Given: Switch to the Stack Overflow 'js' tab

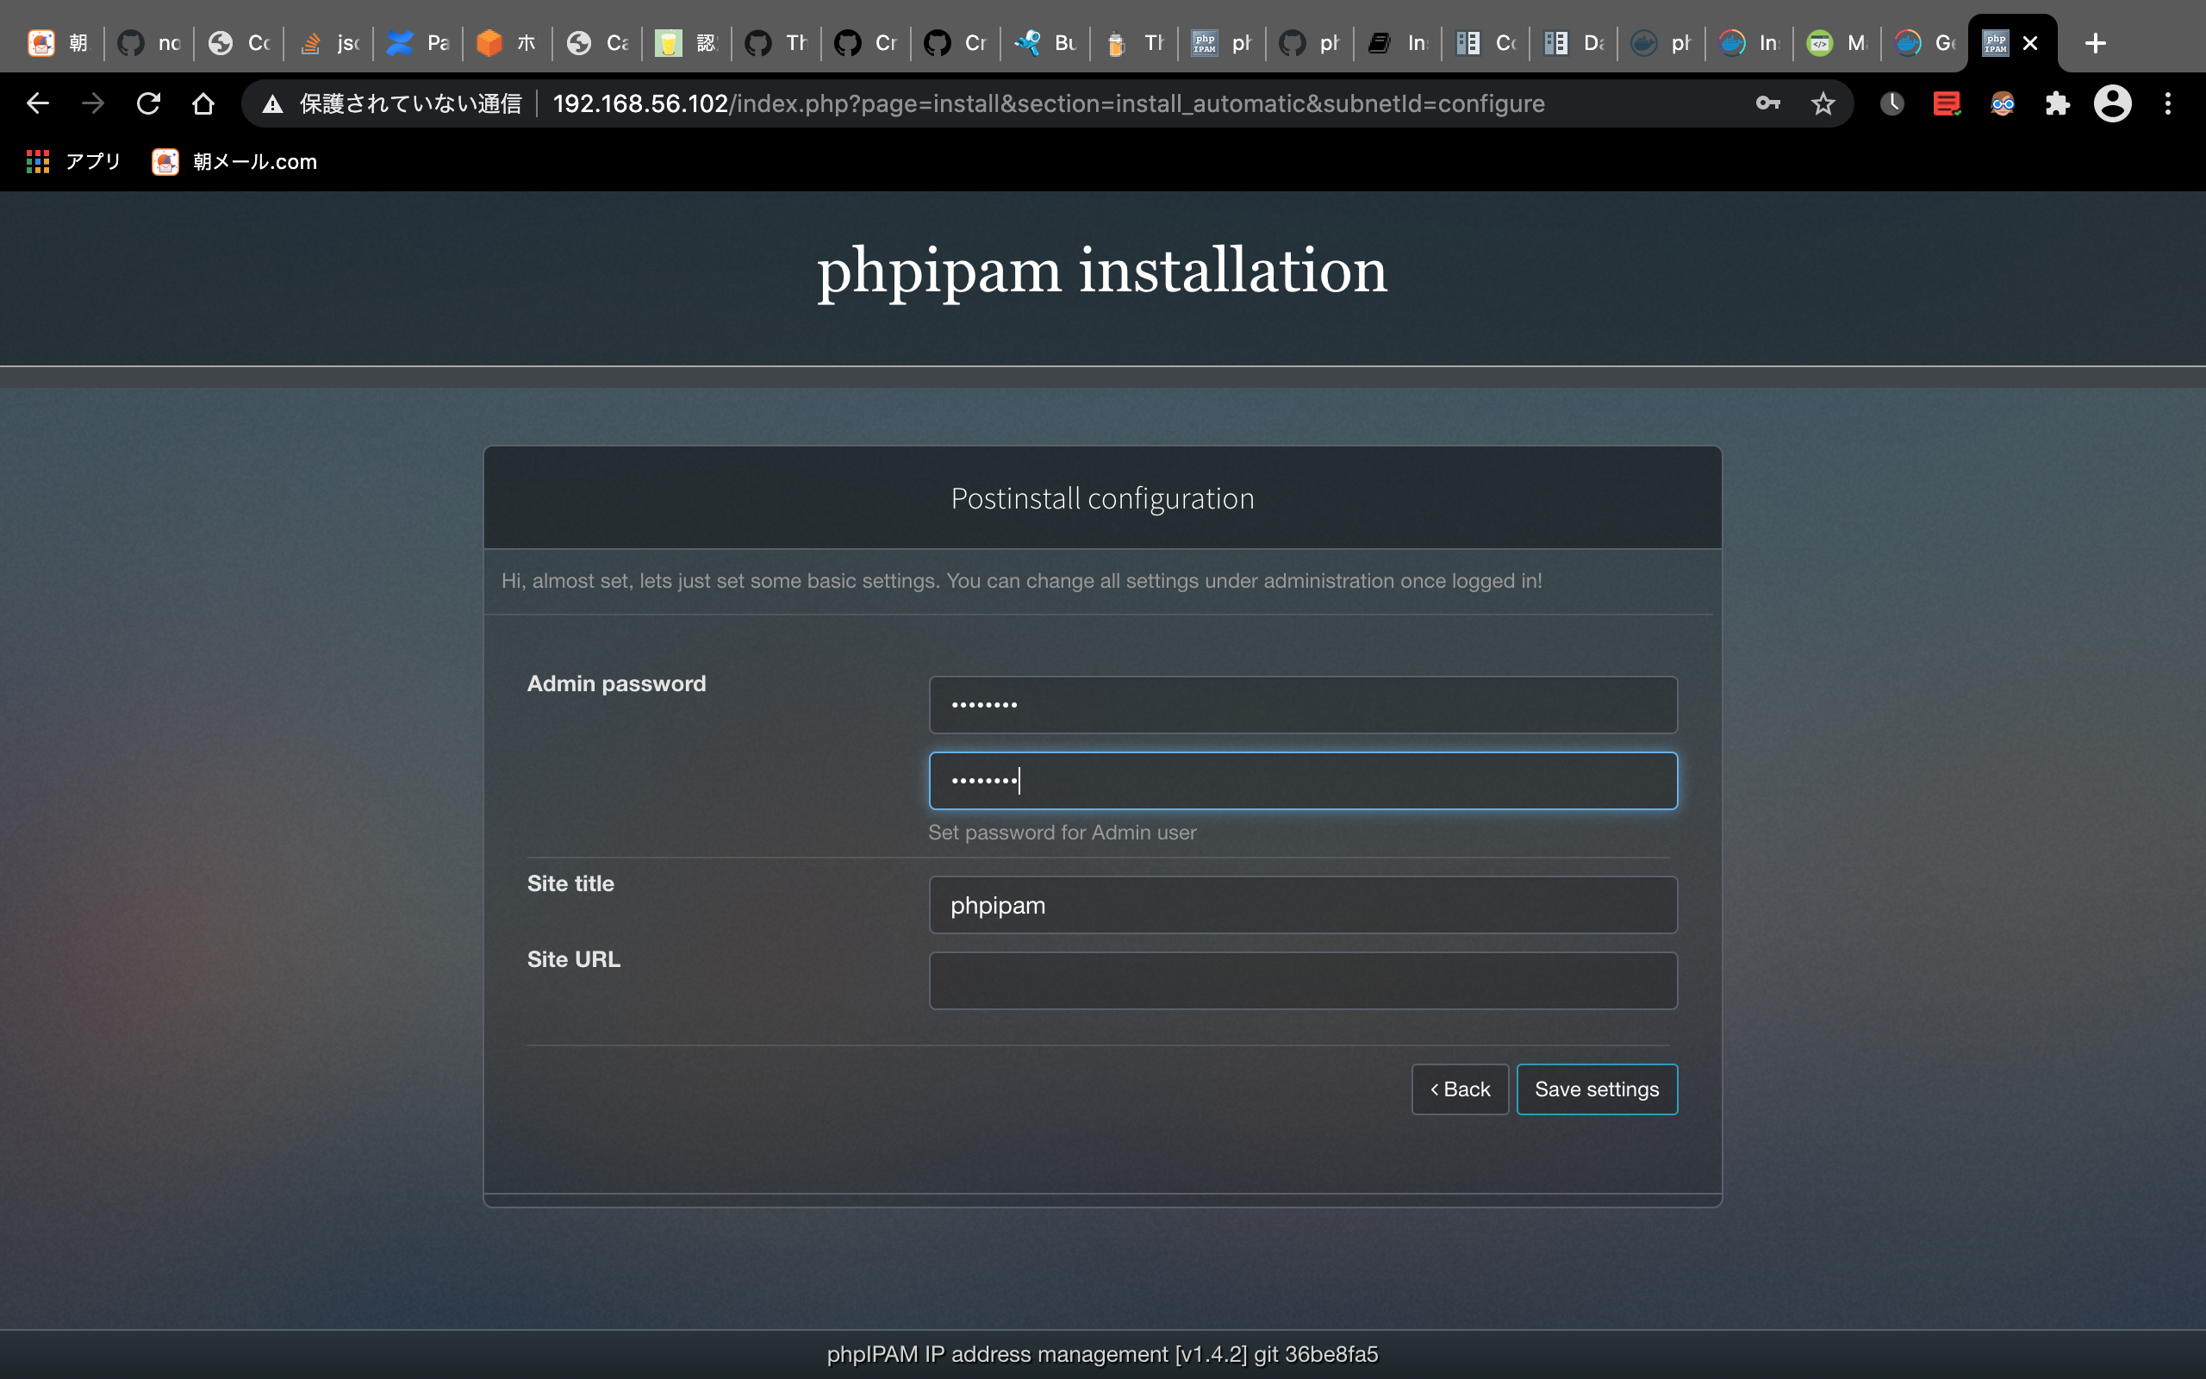Looking at the screenshot, I should coord(329,43).
